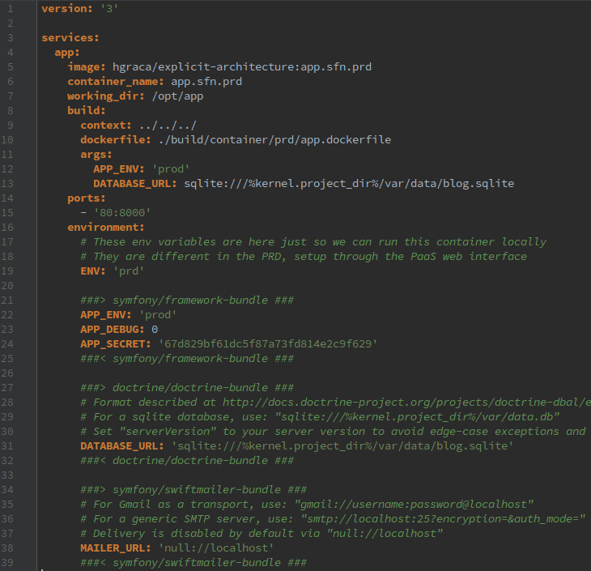Viewport: 591px width, 571px height.
Task: Click the port mapping '80:8000'
Action: pos(122,213)
